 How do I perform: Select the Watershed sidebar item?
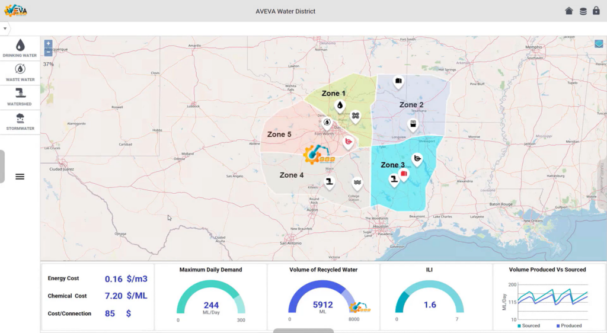[x=20, y=96]
